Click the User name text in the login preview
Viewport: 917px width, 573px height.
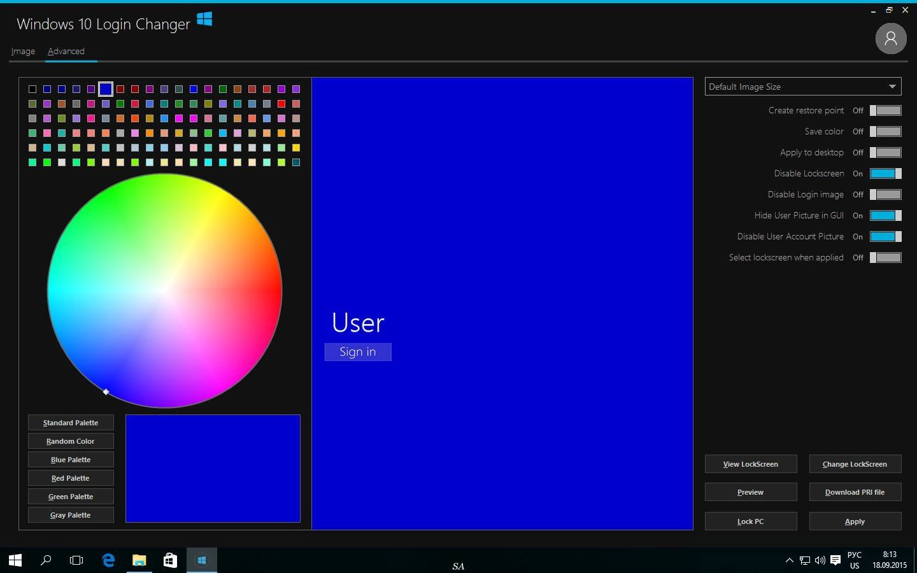pyautogui.click(x=358, y=323)
